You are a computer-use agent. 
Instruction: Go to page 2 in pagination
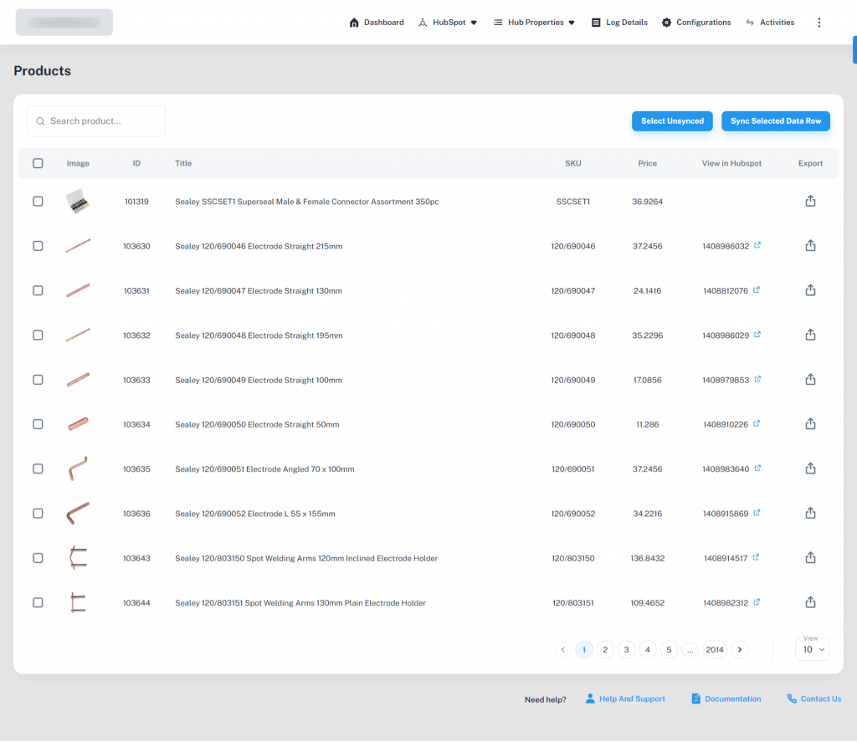(605, 650)
